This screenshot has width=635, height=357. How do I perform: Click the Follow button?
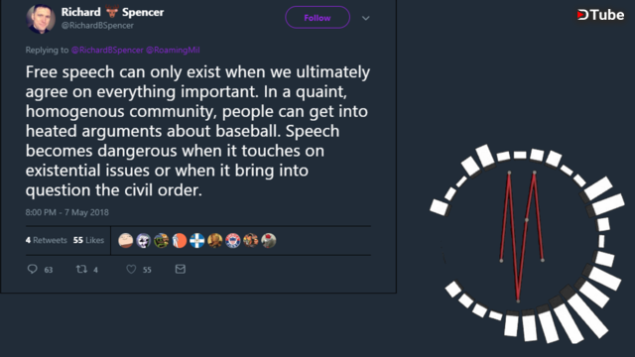[317, 18]
